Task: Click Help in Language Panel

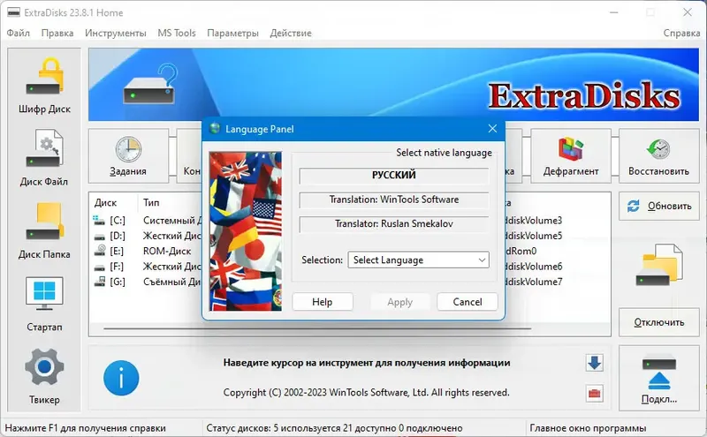Action: (323, 302)
